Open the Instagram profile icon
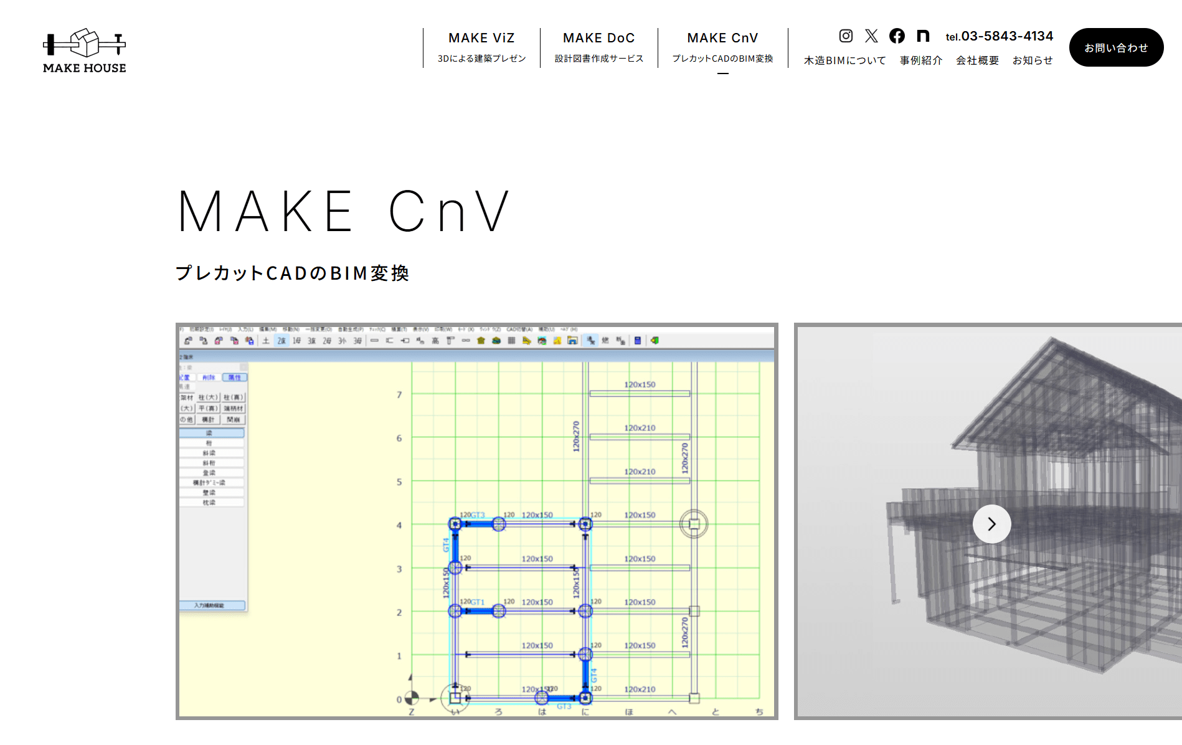This screenshot has width=1182, height=745. click(x=846, y=36)
